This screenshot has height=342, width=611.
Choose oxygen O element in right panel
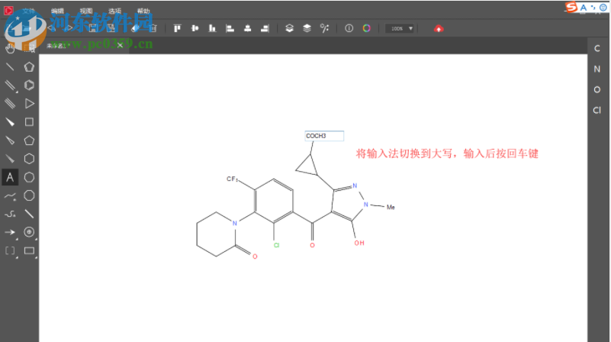(597, 89)
